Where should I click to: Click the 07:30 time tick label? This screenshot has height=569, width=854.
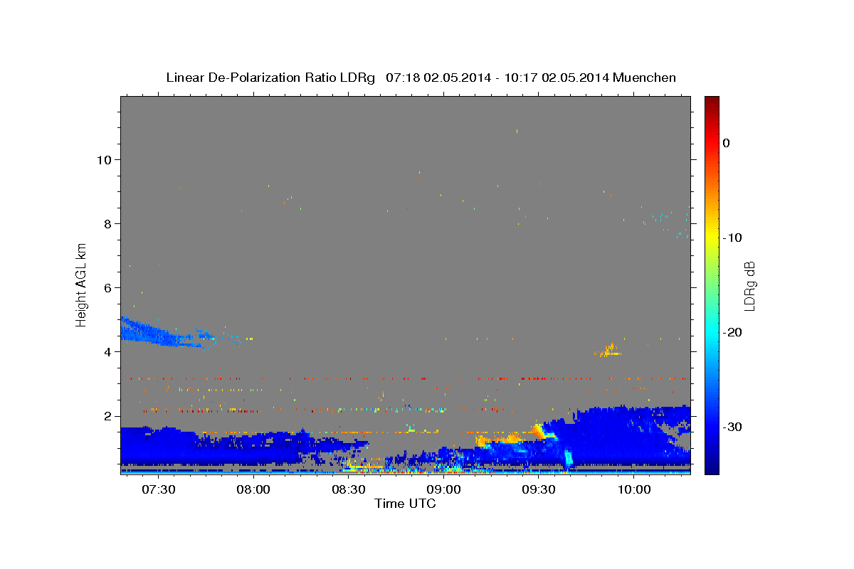pyautogui.click(x=158, y=490)
